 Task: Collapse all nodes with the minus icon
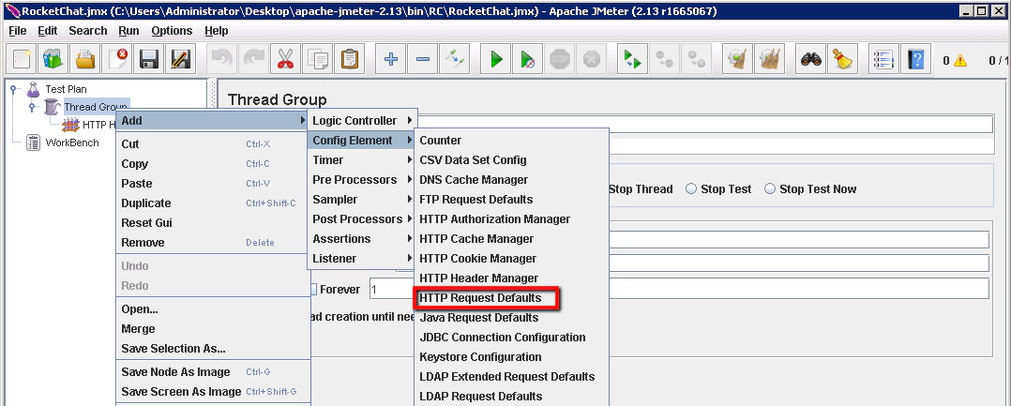point(422,59)
